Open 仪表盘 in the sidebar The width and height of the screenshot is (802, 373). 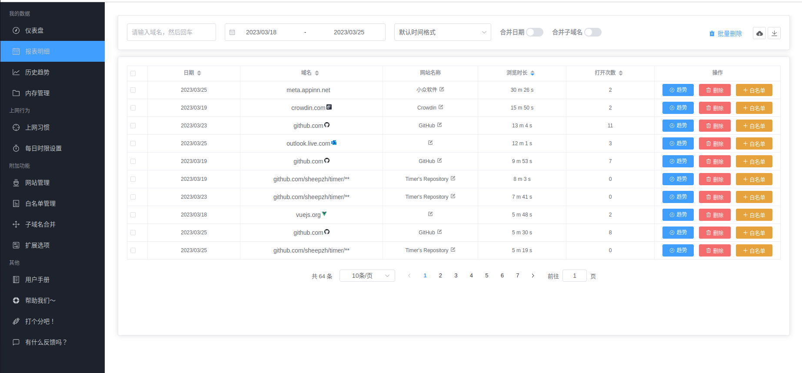pyautogui.click(x=34, y=30)
